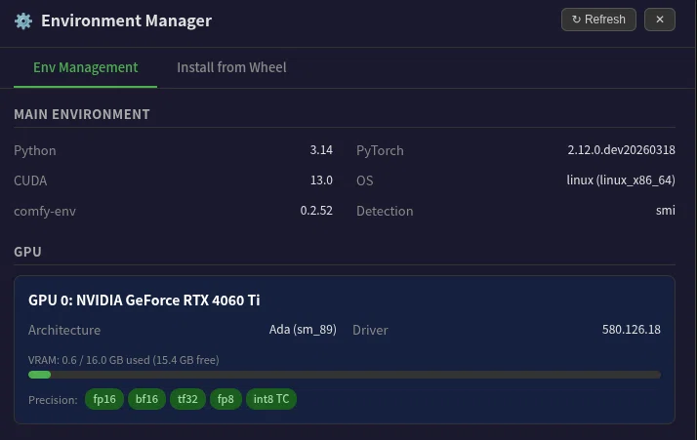This screenshot has height=440, width=697.
Task: Click the comfy-env version 0.2.52
Action: pos(316,211)
